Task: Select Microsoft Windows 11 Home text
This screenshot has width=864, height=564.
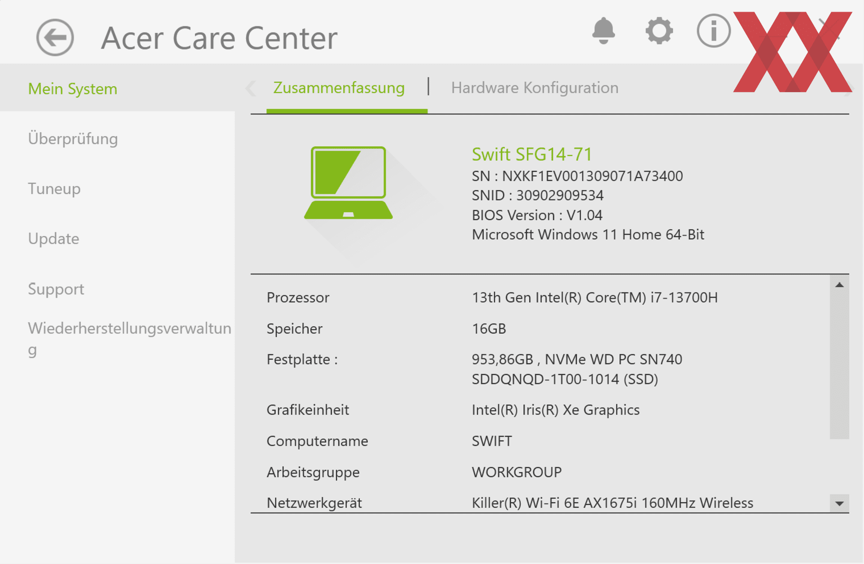Action: click(588, 235)
